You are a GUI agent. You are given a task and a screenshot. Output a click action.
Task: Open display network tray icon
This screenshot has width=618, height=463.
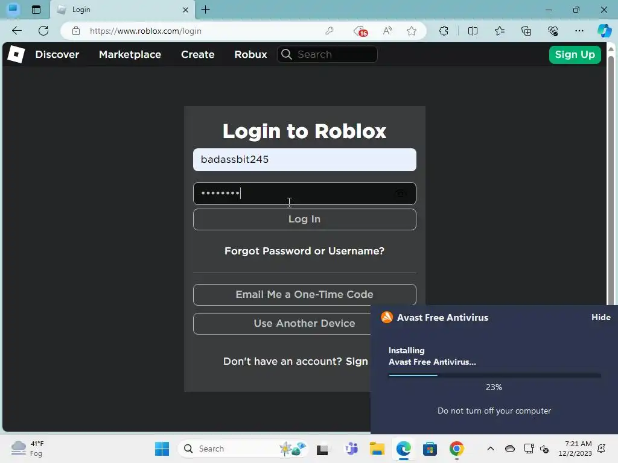tap(529, 449)
